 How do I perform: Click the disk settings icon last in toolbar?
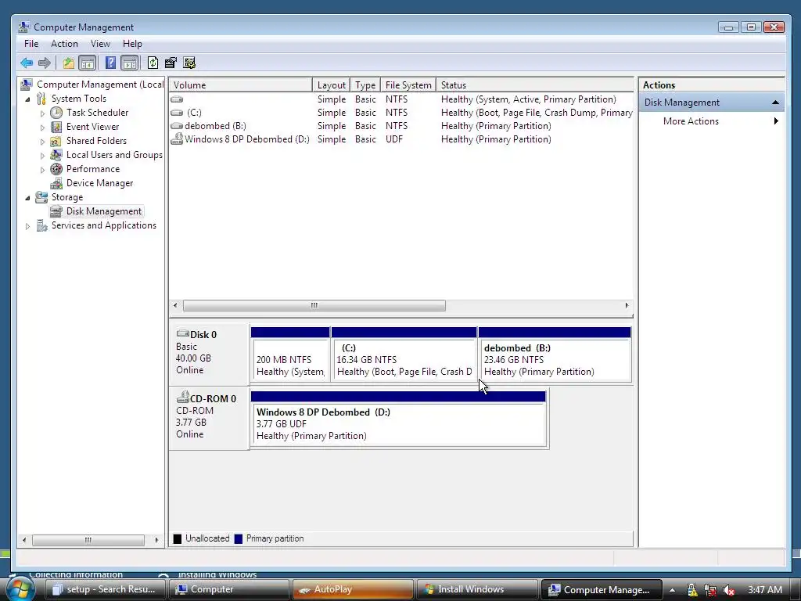pyautogui.click(x=189, y=63)
